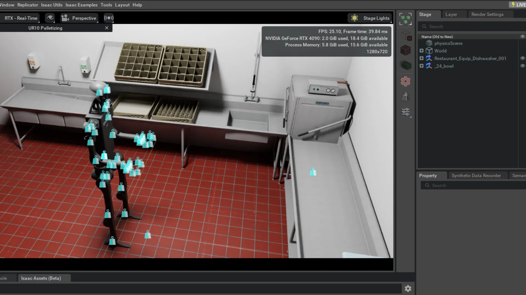Click the pink physics gear icon
This screenshot has height=295, width=526.
(x=405, y=81)
